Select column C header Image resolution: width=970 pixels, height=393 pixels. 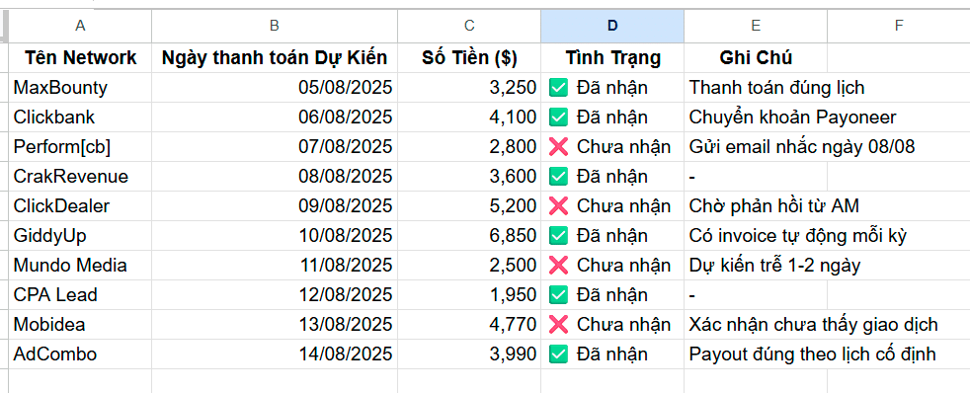(469, 26)
